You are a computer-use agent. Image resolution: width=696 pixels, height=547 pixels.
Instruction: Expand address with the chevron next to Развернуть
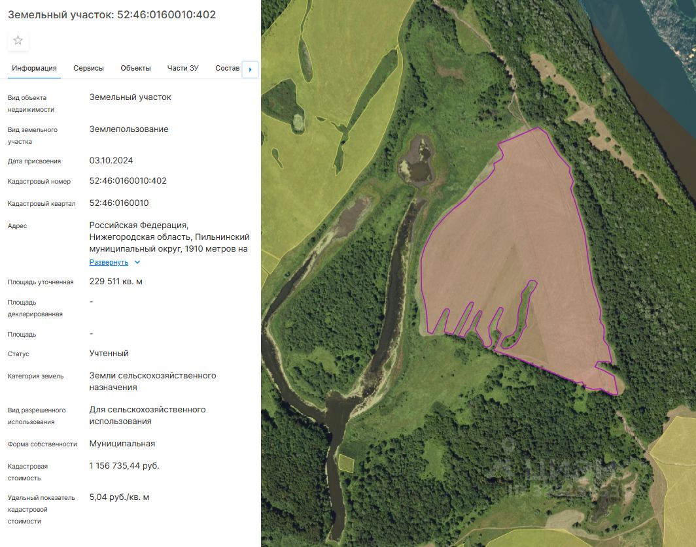coord(137,262)
